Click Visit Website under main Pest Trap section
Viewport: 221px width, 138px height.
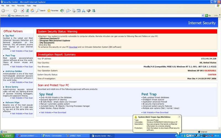pyautogui.click(x=148, y=113)
